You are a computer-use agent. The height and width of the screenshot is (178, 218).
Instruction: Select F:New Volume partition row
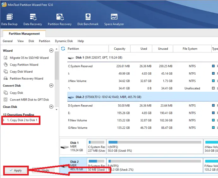click(x=142, y=120)
